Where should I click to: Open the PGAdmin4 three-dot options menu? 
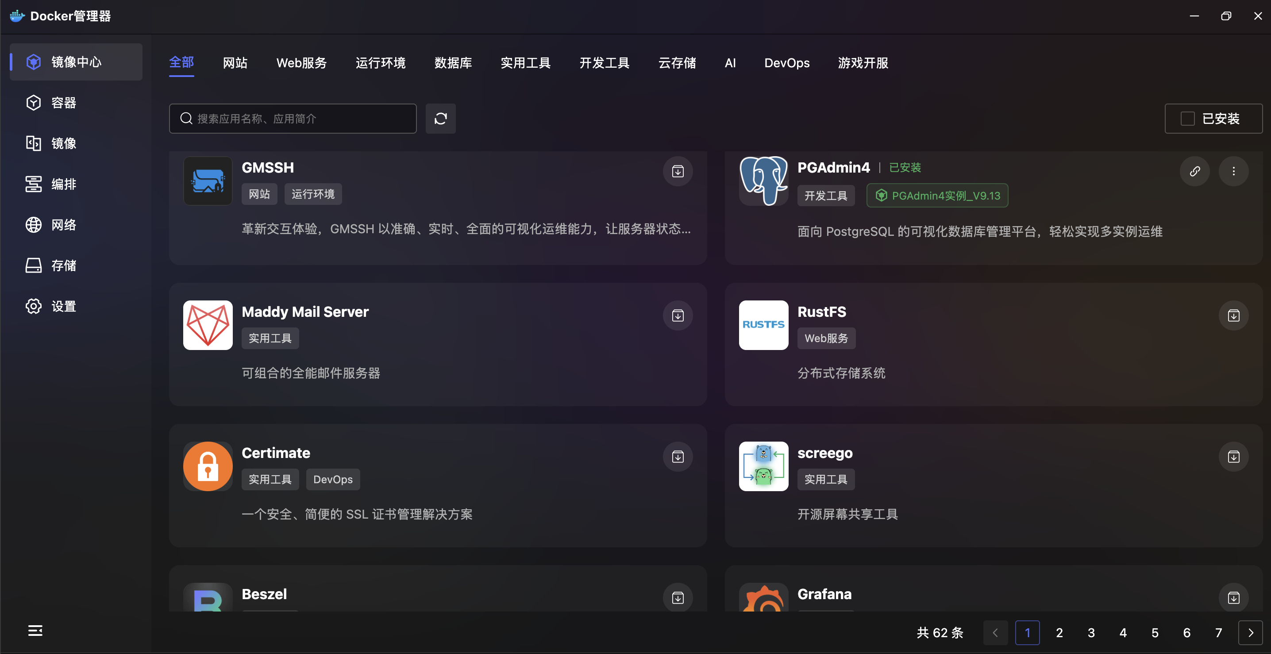pos(1233,171)
